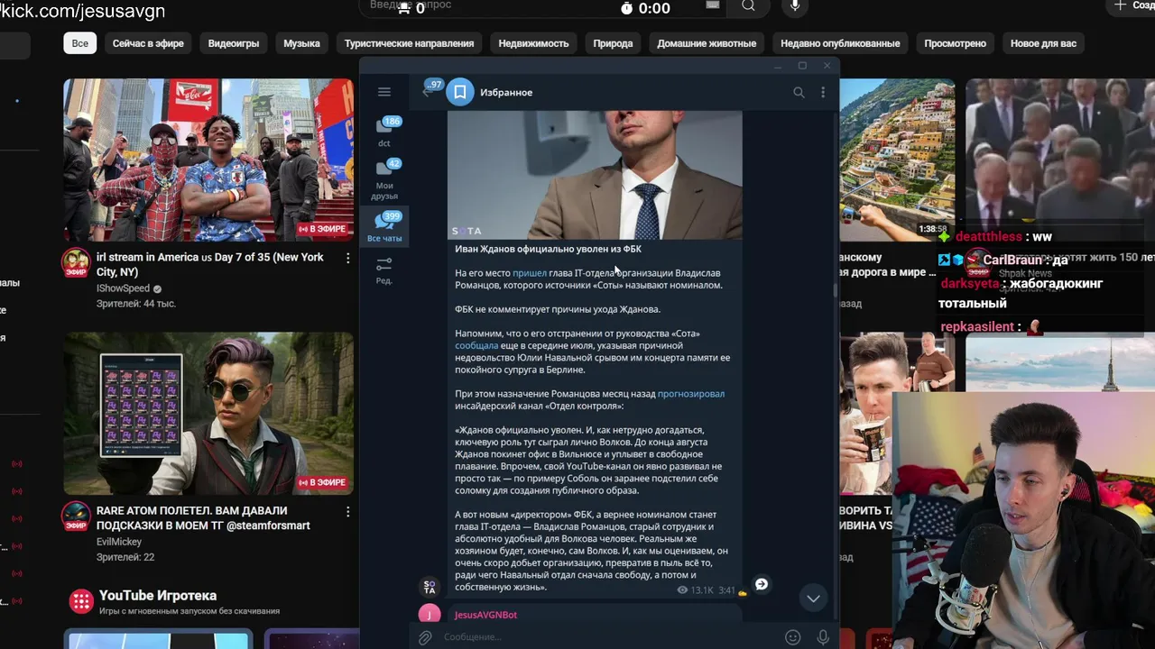This screenshot has height=649, width=1155.
Task: Open the irl stream in America video title
Action: (x=209, y=264)
